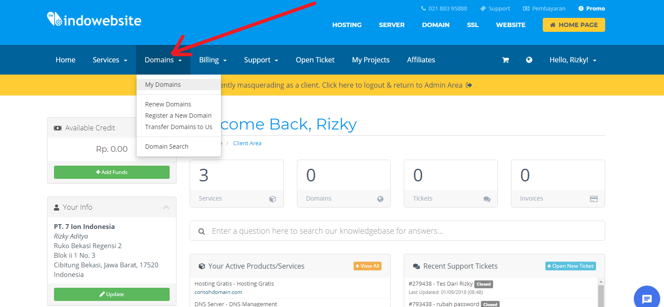
Task: Click the Invoices credit card icon
Action: click(x=593, y=199)
